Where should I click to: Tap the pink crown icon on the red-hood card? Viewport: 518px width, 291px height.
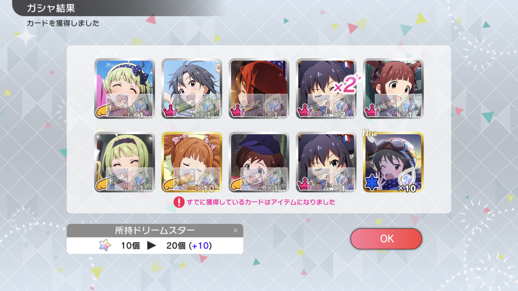238,111
